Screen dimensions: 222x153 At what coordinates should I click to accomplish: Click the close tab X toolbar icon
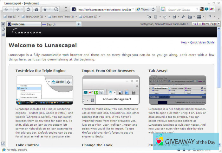coord(190,17)
